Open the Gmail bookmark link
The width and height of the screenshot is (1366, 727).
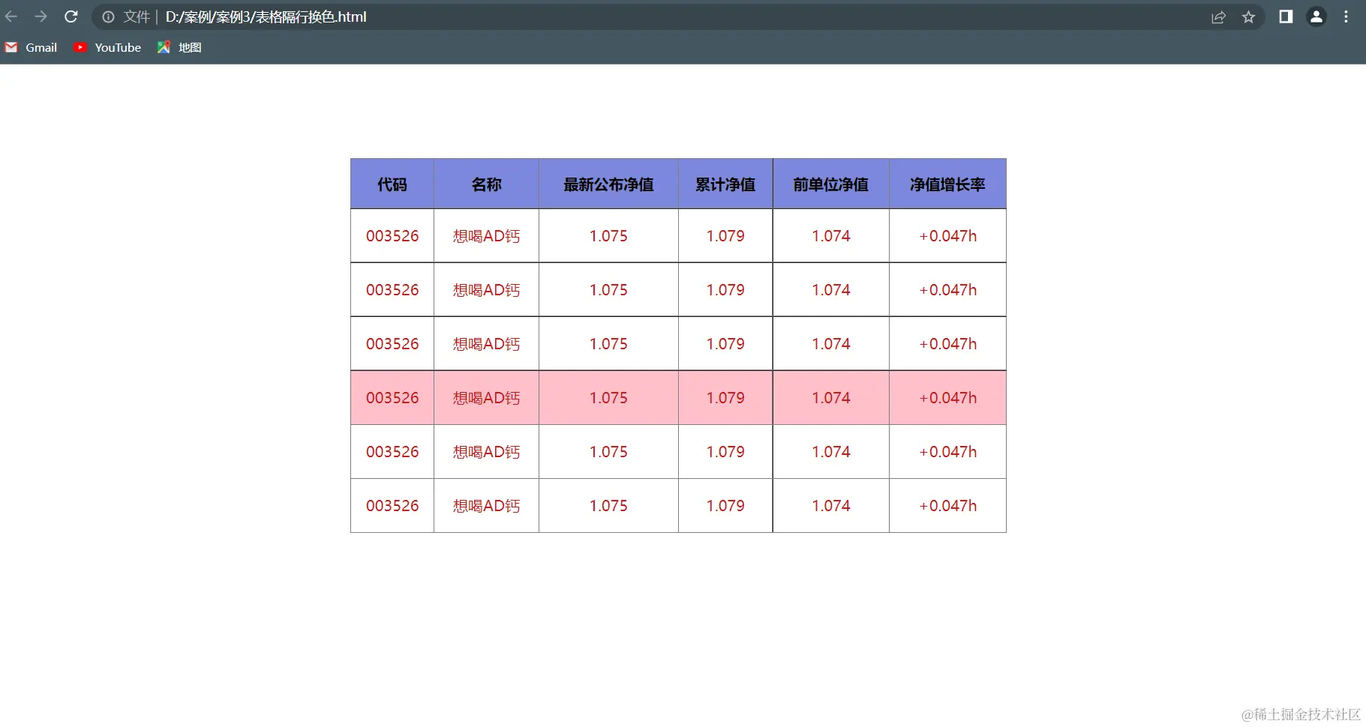(41, 47)
